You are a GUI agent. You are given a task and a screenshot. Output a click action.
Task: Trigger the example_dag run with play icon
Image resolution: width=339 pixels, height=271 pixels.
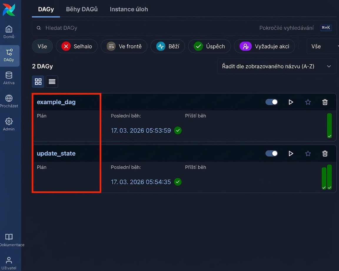291,102
